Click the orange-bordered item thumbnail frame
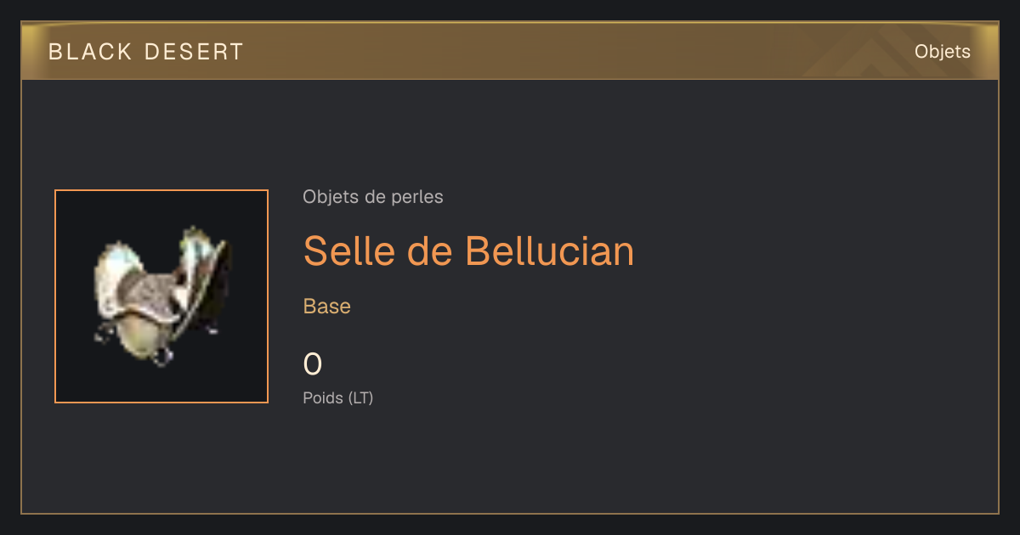Viewport: 1020px width, 535px height. 161,296
